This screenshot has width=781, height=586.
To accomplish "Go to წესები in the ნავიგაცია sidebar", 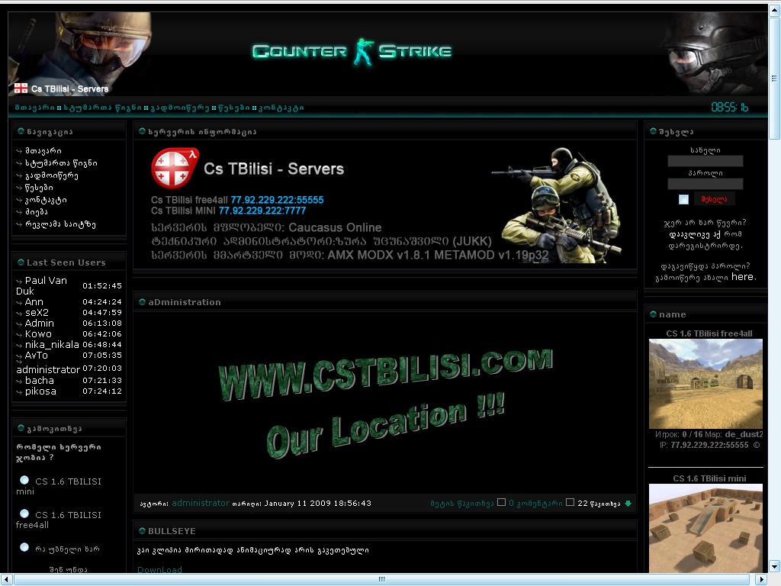I will tap(39, 188).
